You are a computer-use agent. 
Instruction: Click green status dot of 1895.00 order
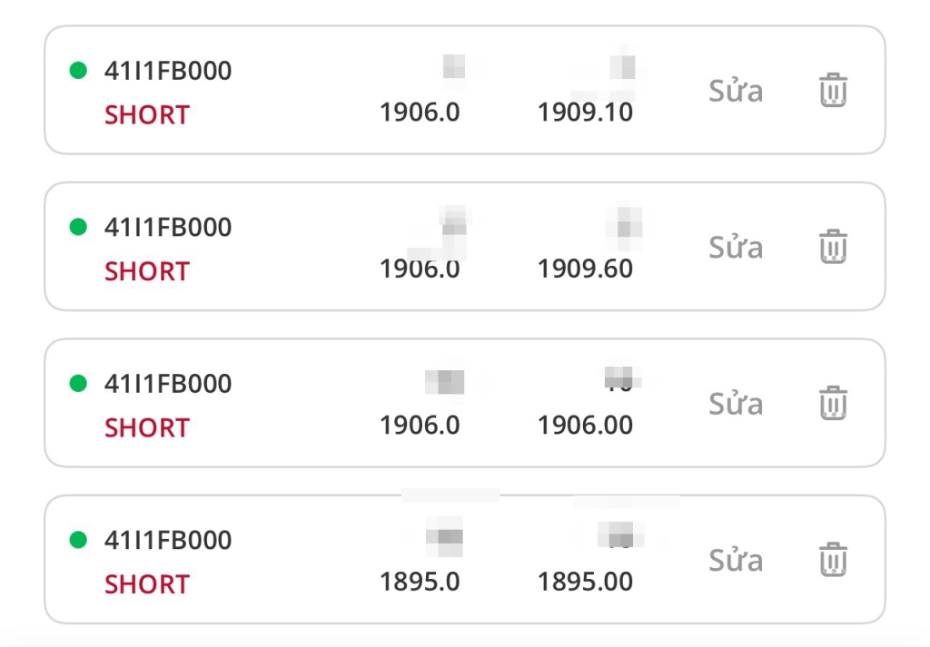[78, 540]
